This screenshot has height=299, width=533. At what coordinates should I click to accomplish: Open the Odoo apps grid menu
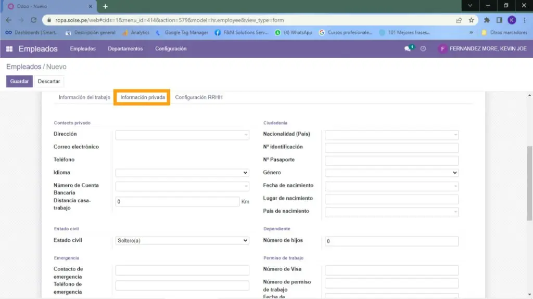pyautogui.click(x=9, y=49)
